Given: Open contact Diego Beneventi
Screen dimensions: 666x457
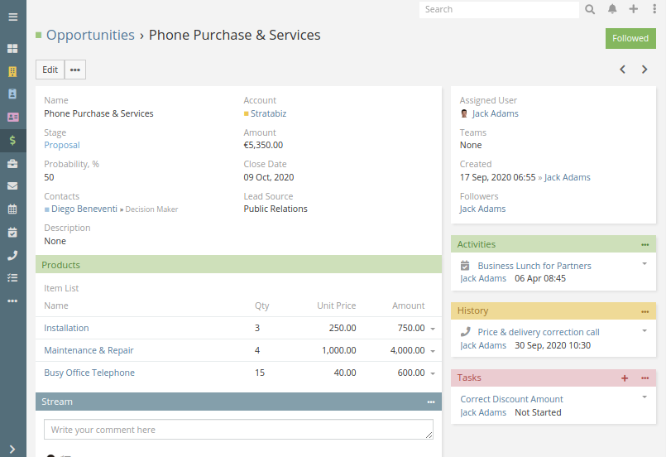Looking at the screenshot, I should tap(84, 209).
